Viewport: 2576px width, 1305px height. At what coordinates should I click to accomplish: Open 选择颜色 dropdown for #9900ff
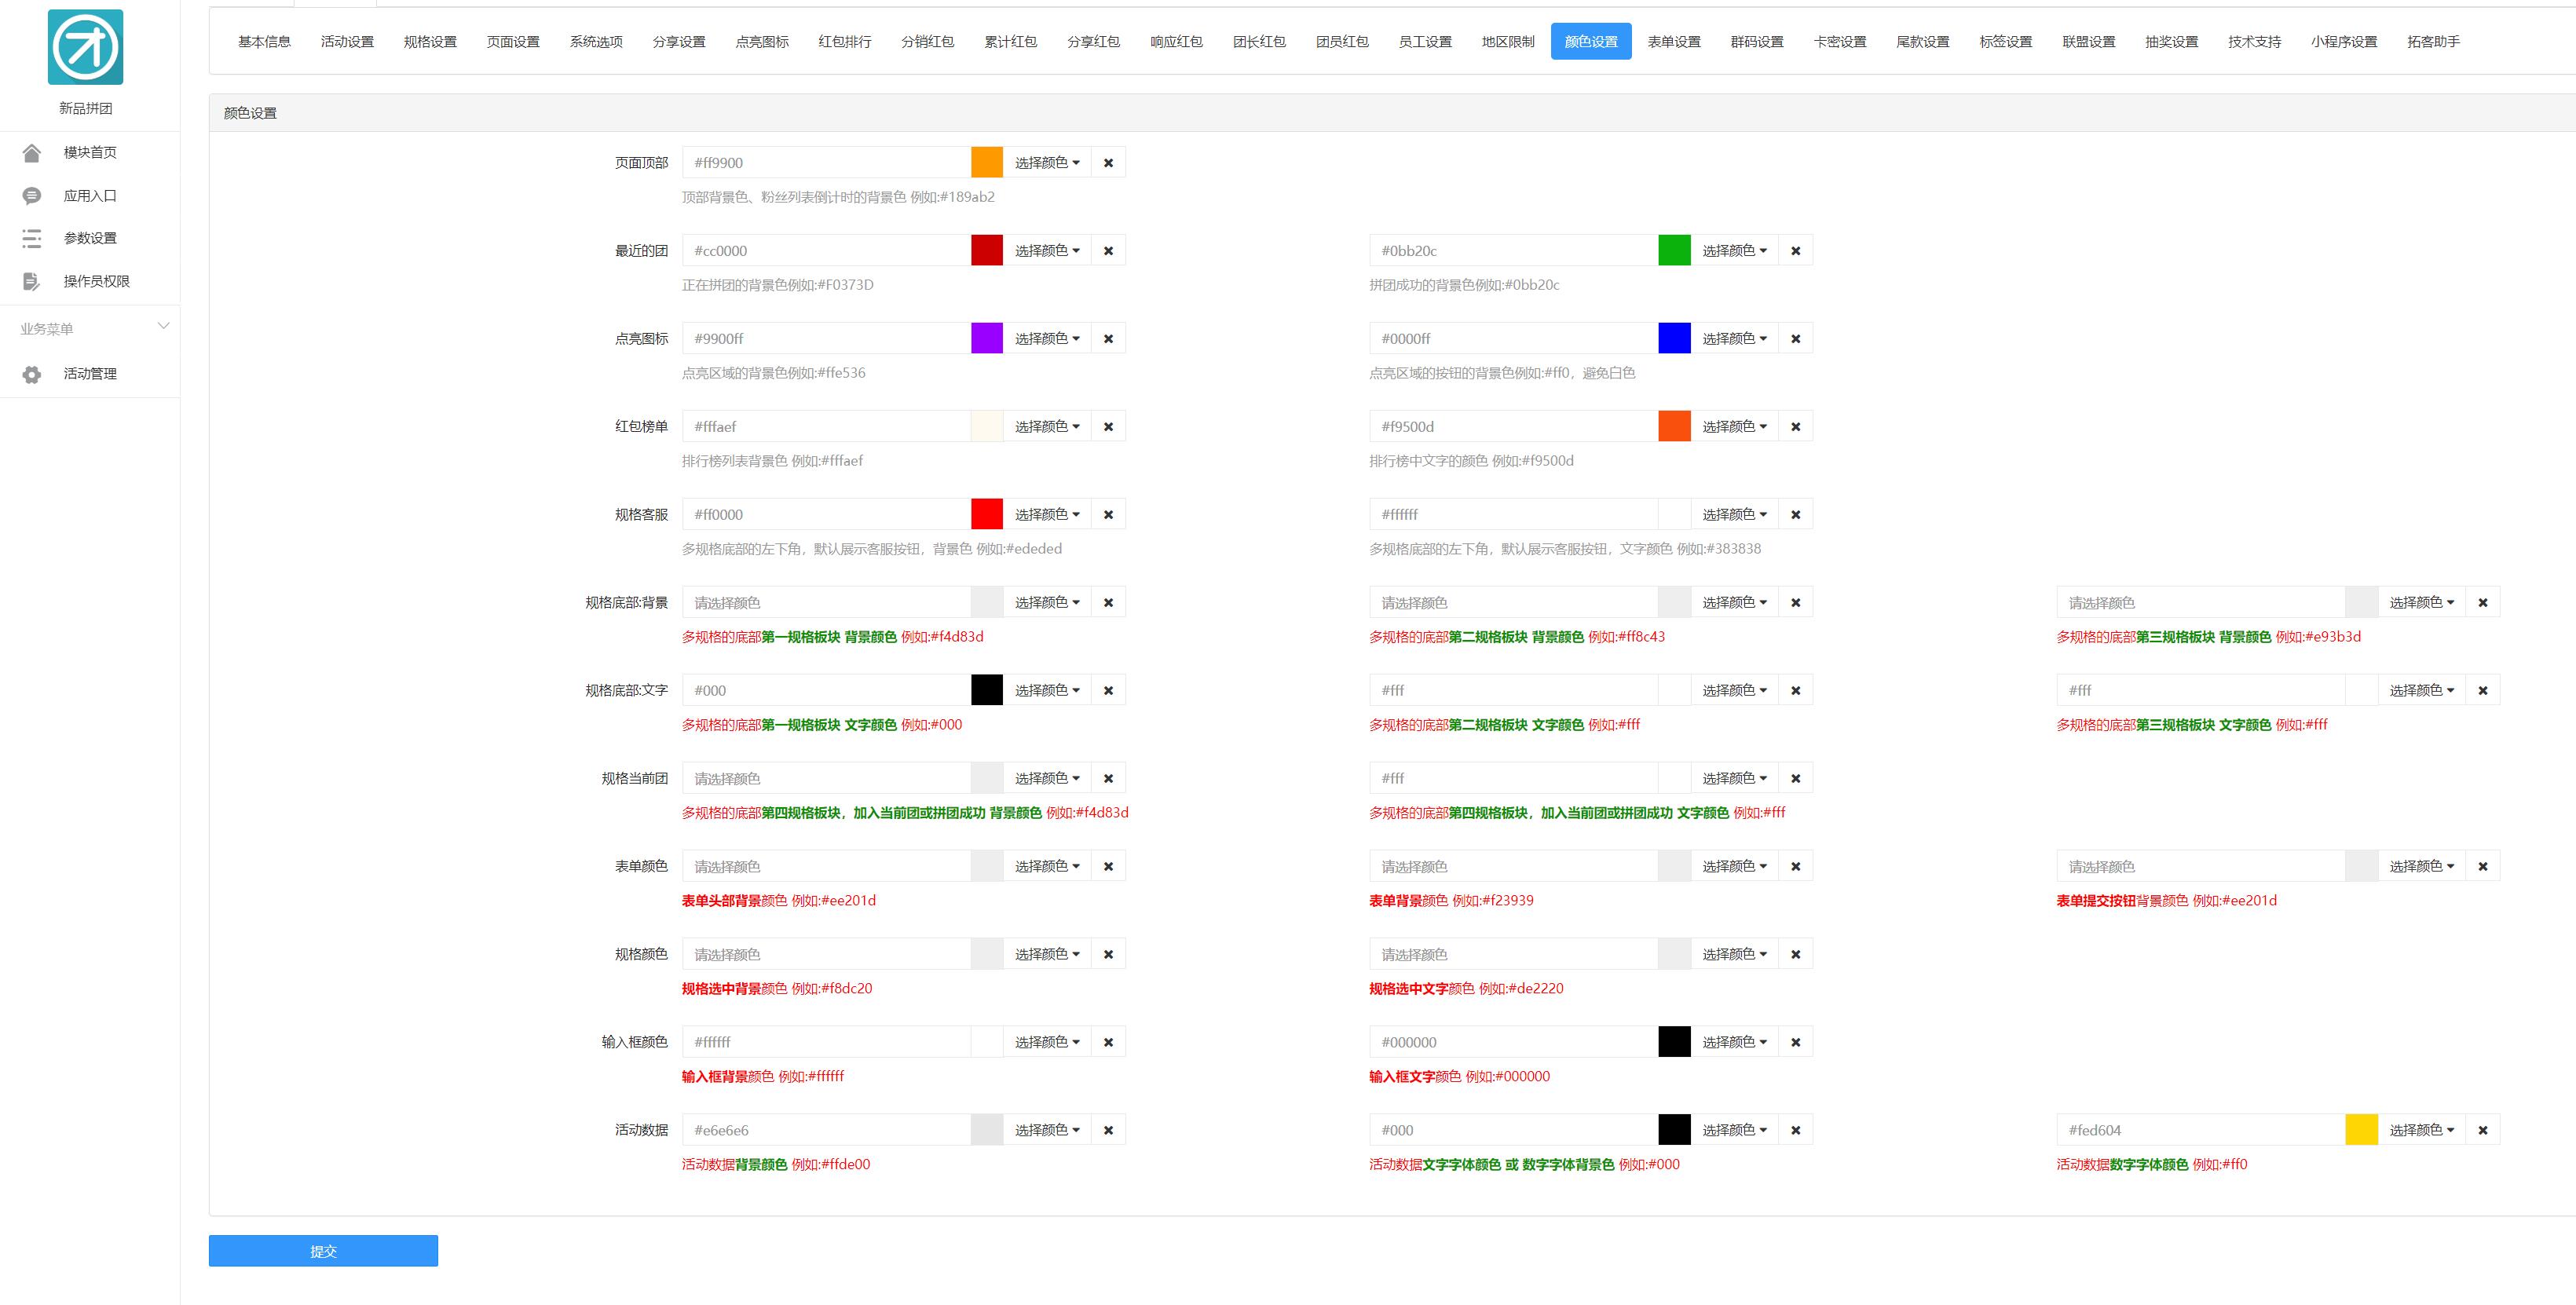click(1047, 339)
